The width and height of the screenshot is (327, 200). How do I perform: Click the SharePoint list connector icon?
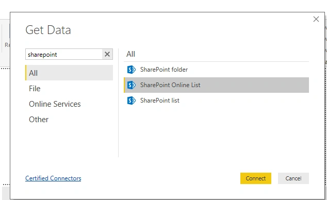132,101
